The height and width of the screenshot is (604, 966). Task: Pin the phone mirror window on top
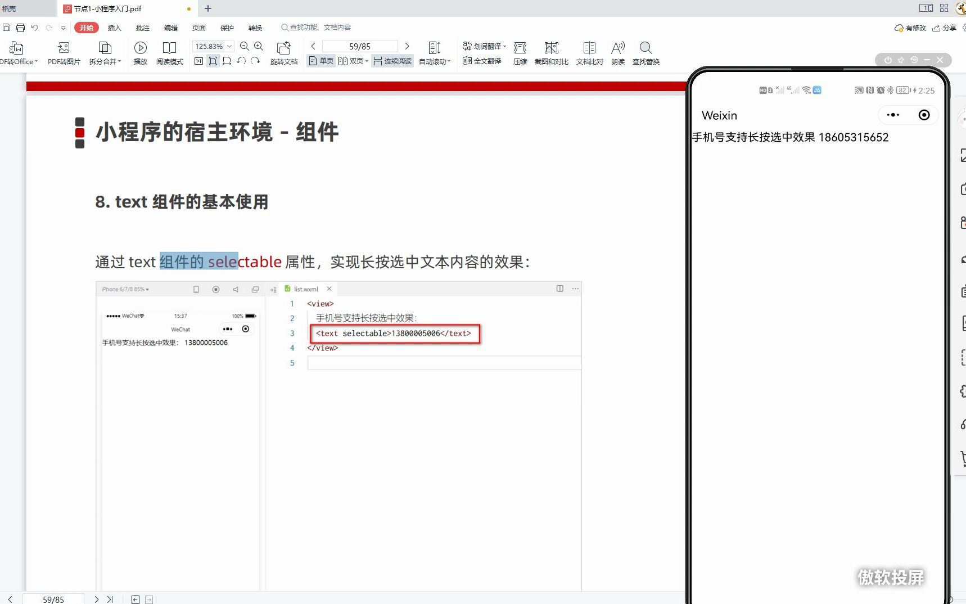click(901, 60)
